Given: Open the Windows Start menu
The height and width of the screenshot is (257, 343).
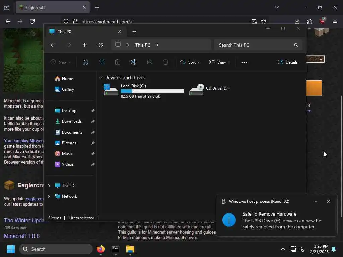Looking at the screenshot, I should point(11,249).
